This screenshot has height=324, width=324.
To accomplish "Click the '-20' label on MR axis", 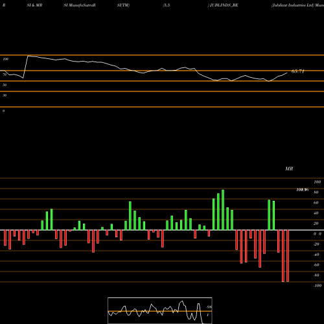I will click(x=316, y=244).
